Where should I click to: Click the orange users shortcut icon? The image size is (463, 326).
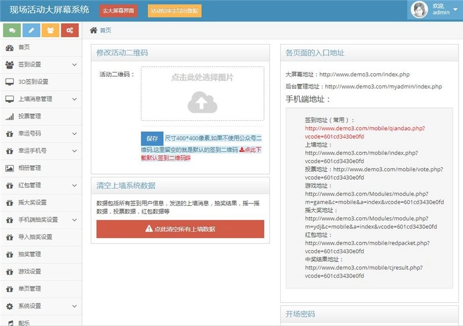50,30
